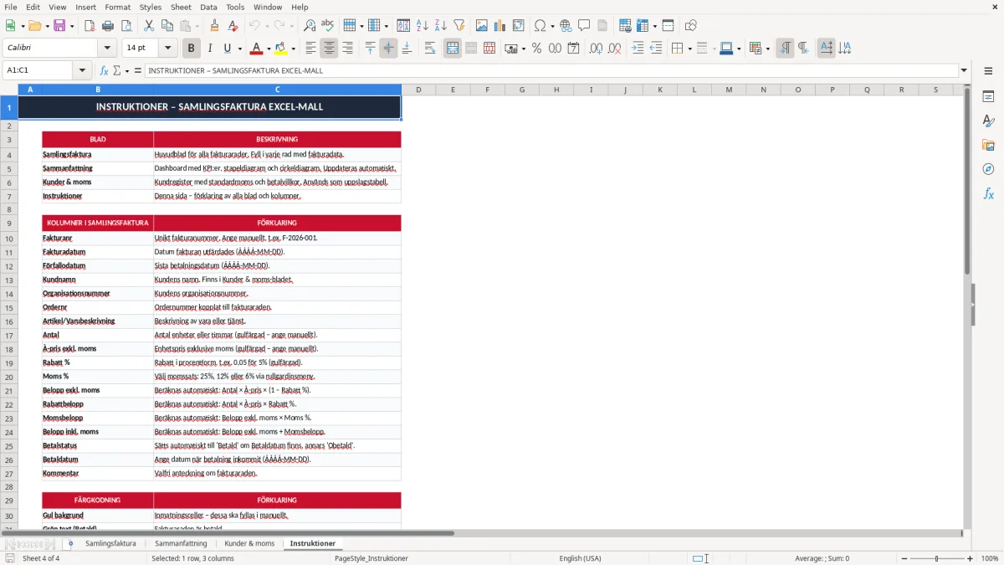Click the Cut scissors icon
The image size is (1004, 565).
pos(149,26)
